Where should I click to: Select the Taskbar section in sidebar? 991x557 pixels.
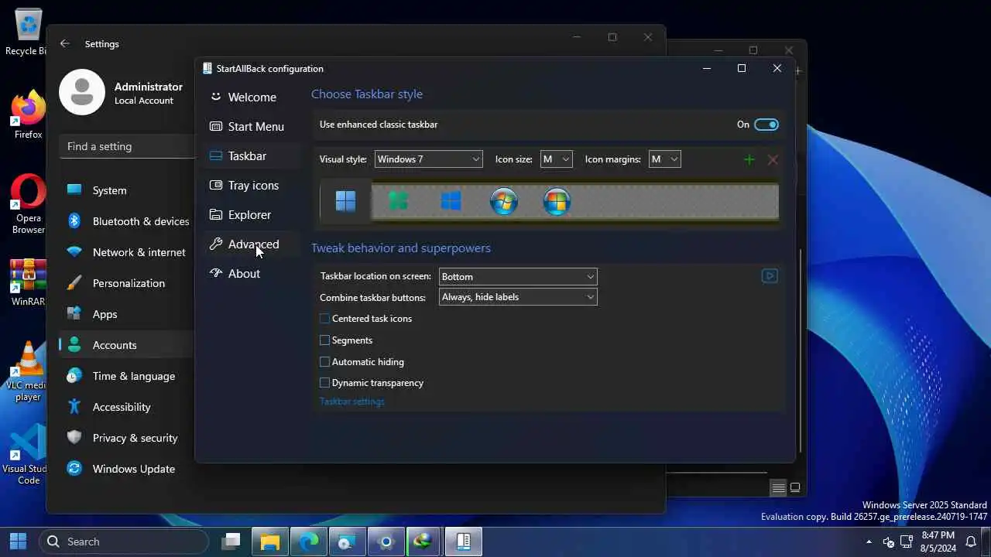coord(252,156)
